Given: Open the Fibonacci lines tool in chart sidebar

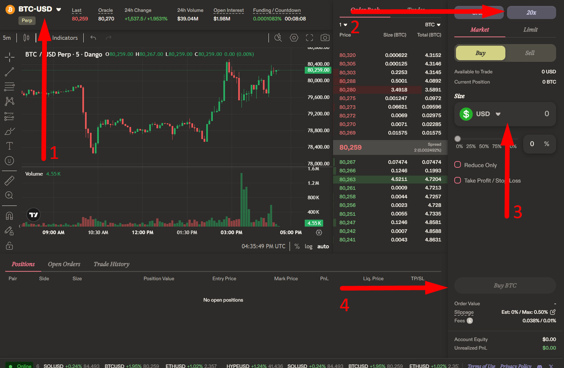Looking at the screenshot, I should pyautogui.click(x=10, y=87).
